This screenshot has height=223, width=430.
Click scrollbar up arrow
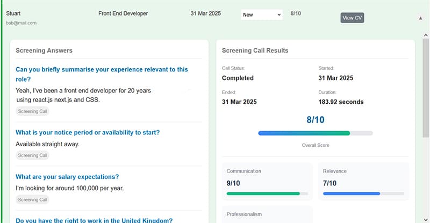(x=426, y=35)
